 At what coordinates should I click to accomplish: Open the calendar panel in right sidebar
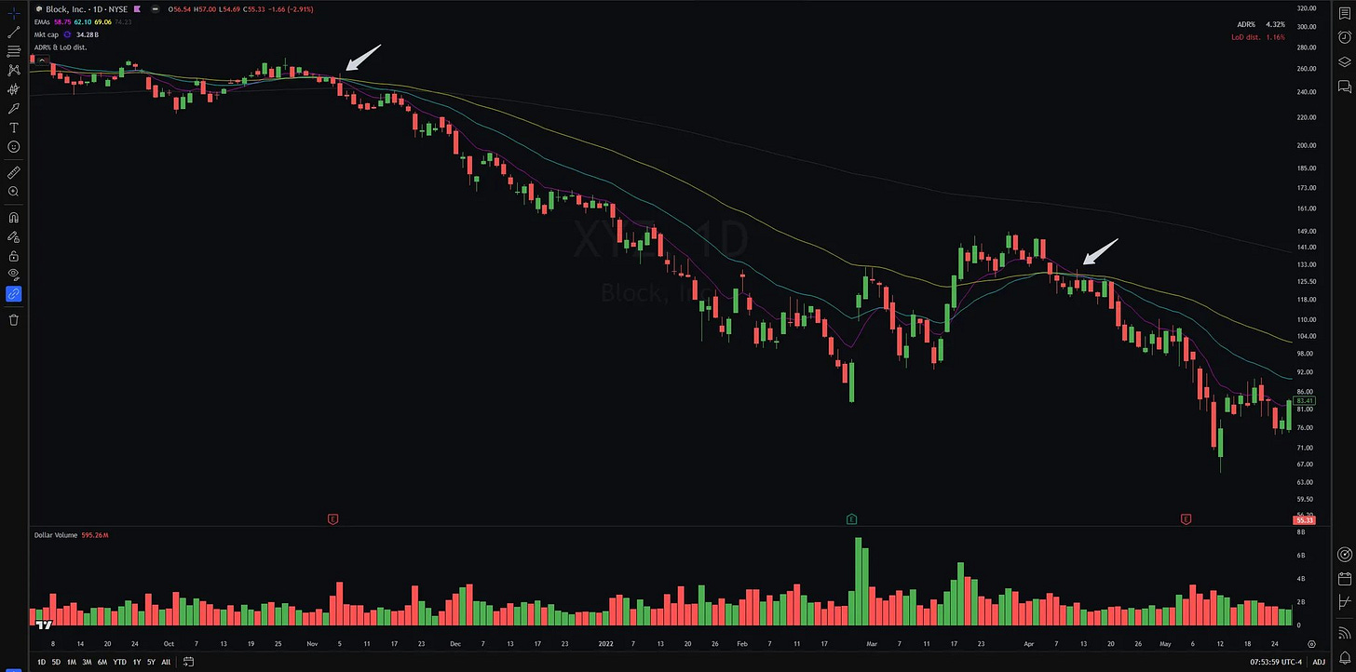[x=1344, y=578]
